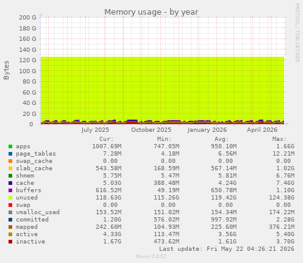Click the cache average value 4.24G
Image resolution: width=303 pixels, height=263 pixels.
227,183
